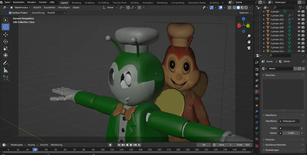Switch to the Modeling workspace tab
The height and width of the screenshot is (155, 307).
click(x=77, y=3)
